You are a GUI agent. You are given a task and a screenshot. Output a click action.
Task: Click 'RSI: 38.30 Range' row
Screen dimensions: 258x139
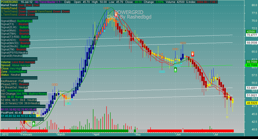(x=12, y=97)
